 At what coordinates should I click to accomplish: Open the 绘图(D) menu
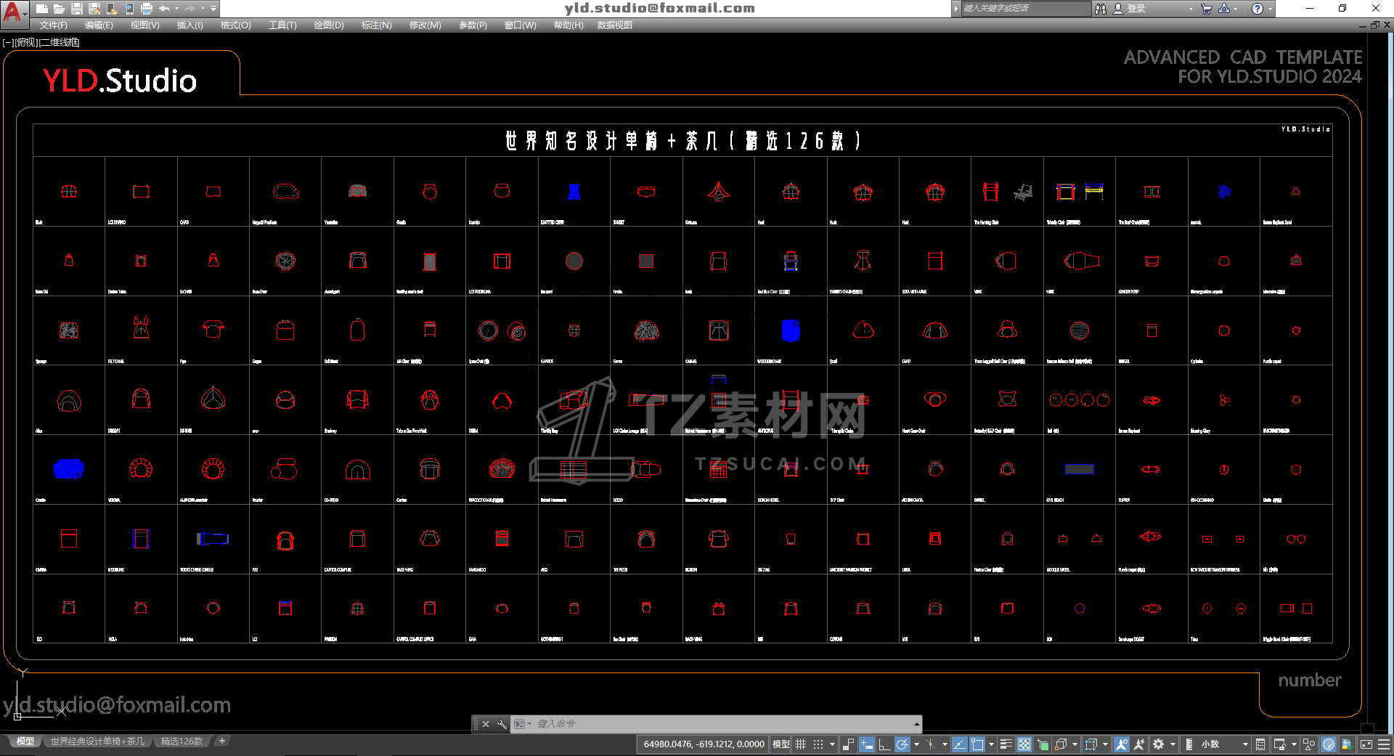[329, 25]
